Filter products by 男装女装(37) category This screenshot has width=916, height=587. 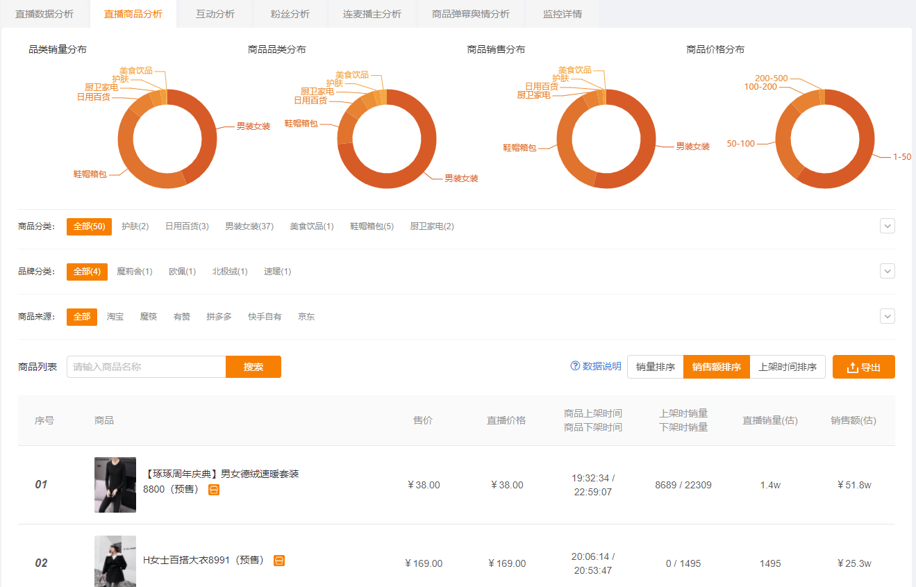pyautogui.click(x=249, y=226)
